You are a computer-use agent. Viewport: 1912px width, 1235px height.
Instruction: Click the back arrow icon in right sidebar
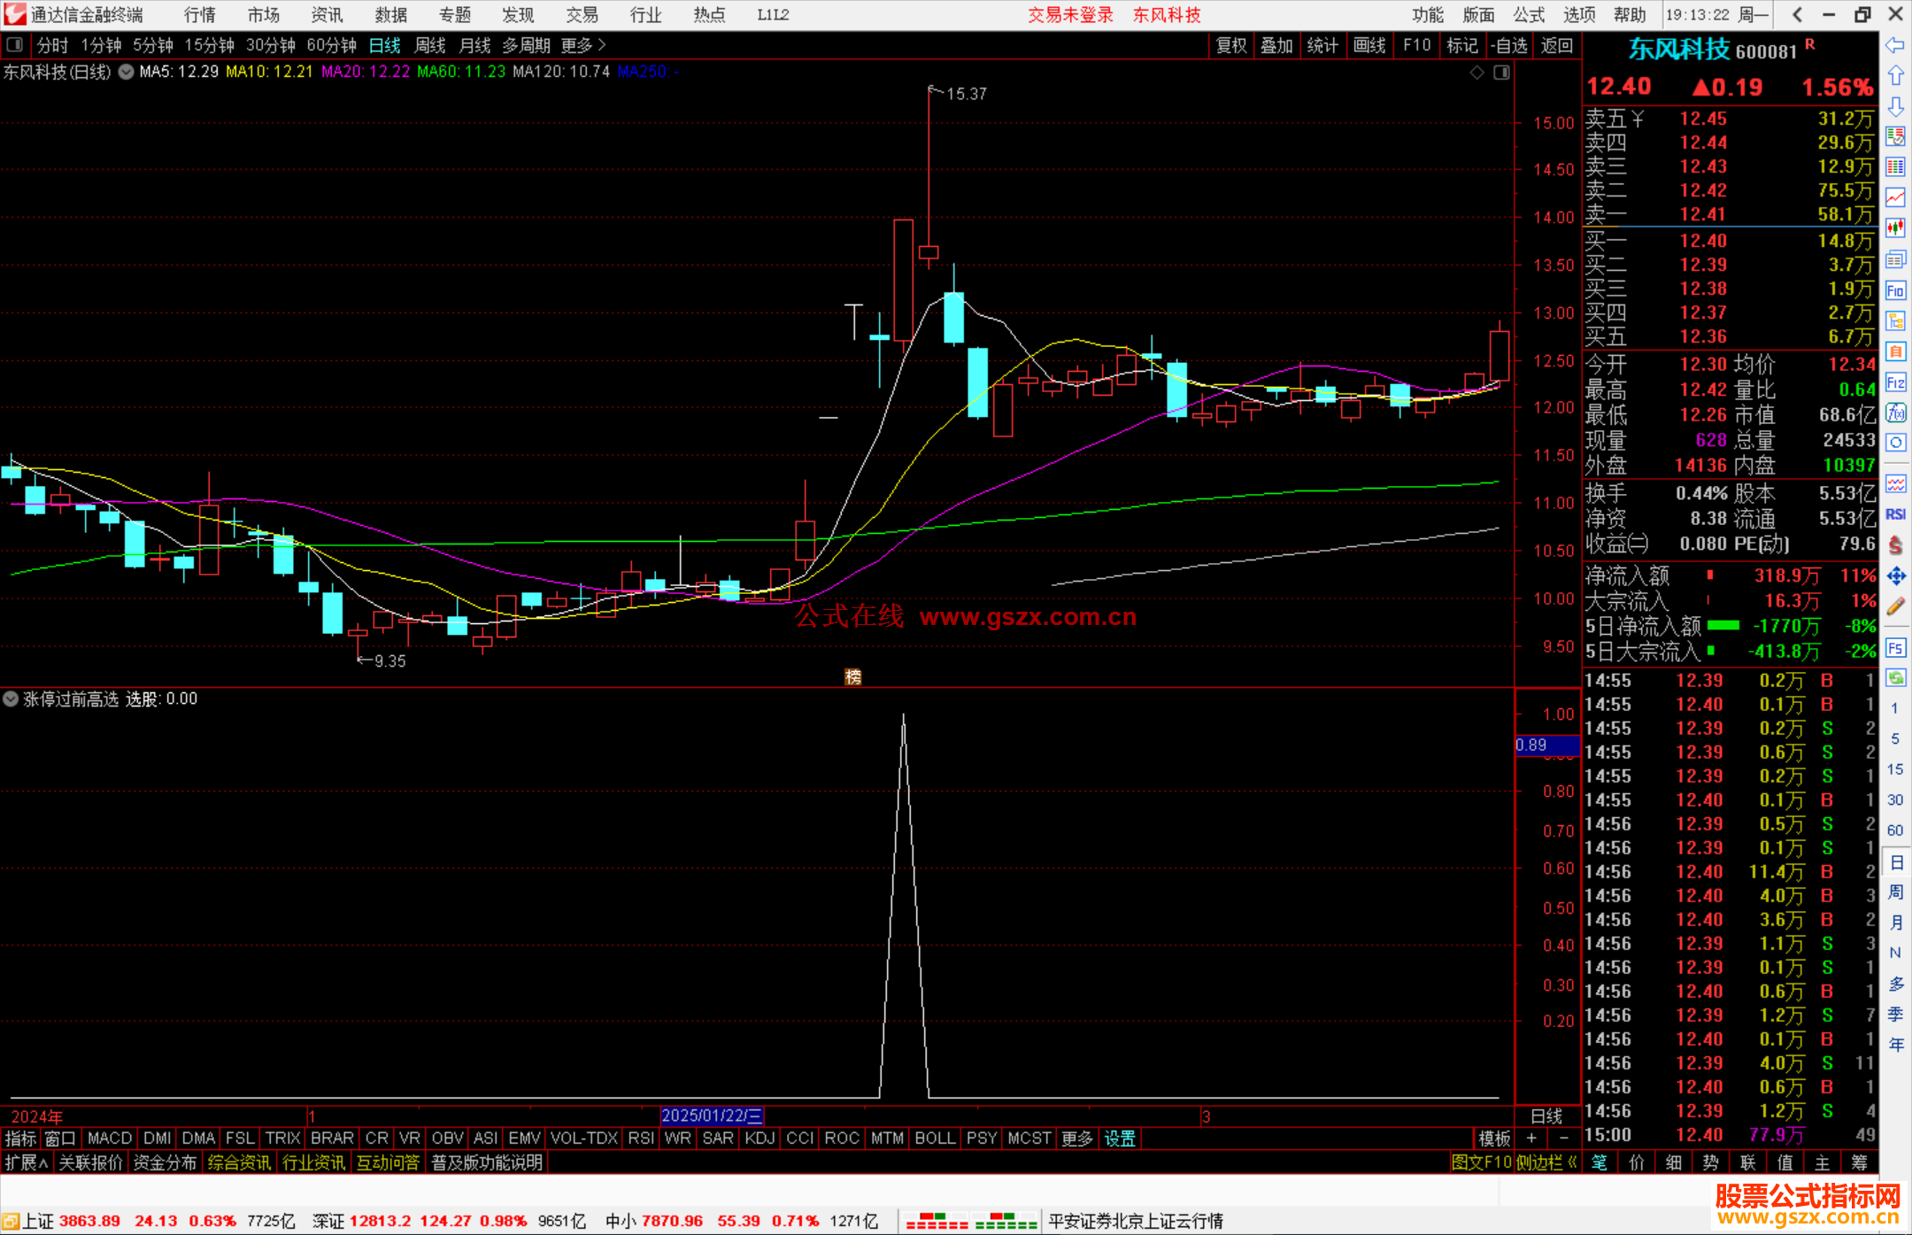coord(1895,45)
